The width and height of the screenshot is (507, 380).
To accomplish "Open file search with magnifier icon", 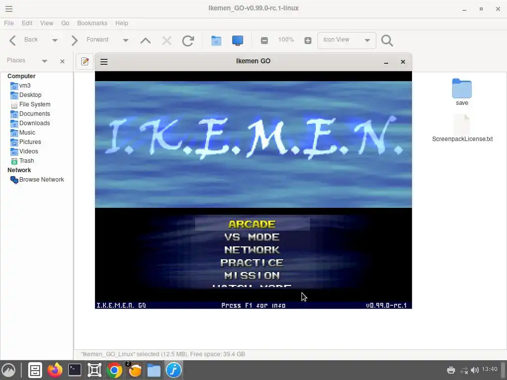I will [x=387, y=41].
